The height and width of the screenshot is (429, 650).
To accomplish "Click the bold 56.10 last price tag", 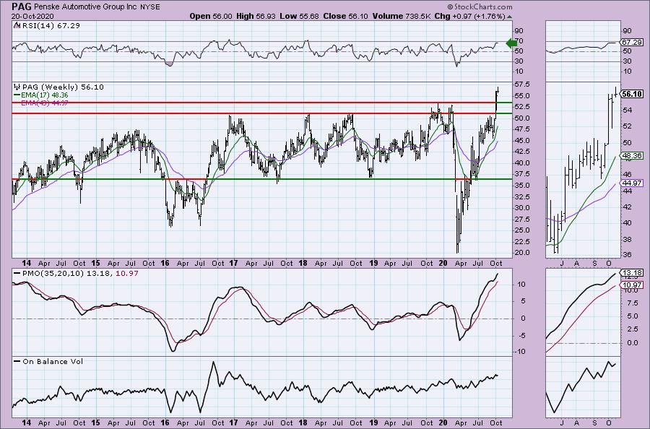I will click(633, 94).
